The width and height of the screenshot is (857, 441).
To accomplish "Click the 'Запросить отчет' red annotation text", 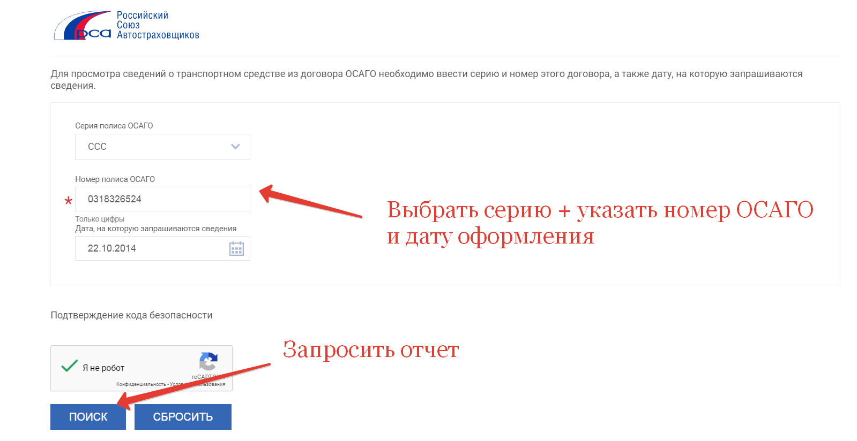I will tap(370, 350).
